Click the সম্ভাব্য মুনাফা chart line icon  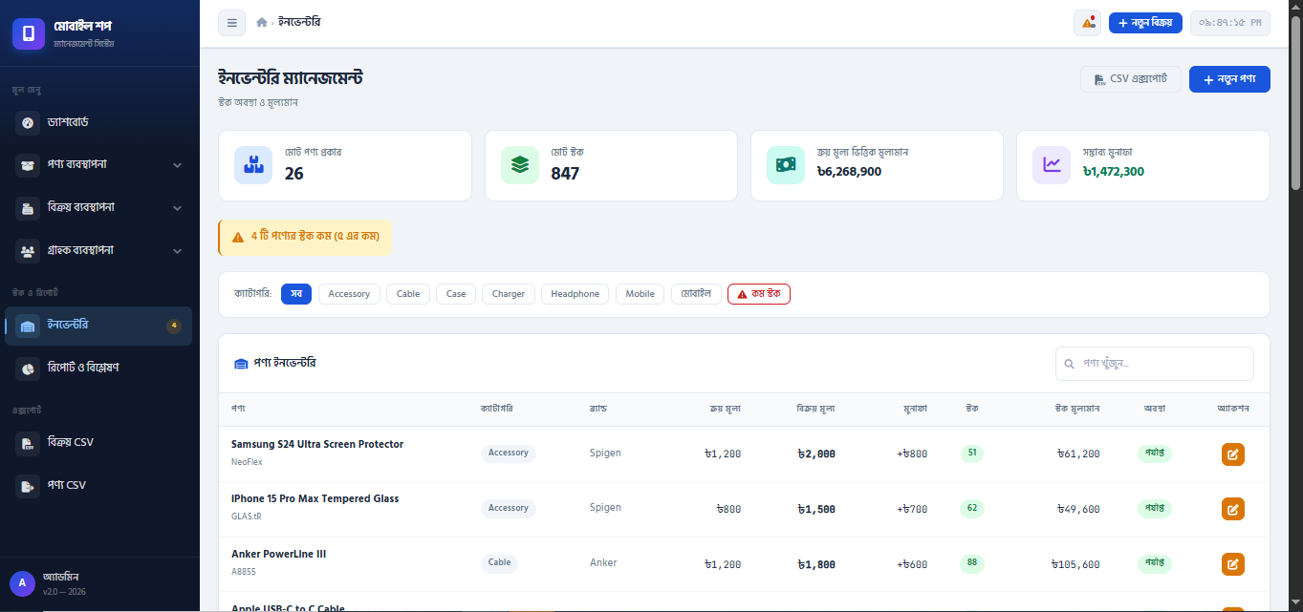tap(1052, 164)
